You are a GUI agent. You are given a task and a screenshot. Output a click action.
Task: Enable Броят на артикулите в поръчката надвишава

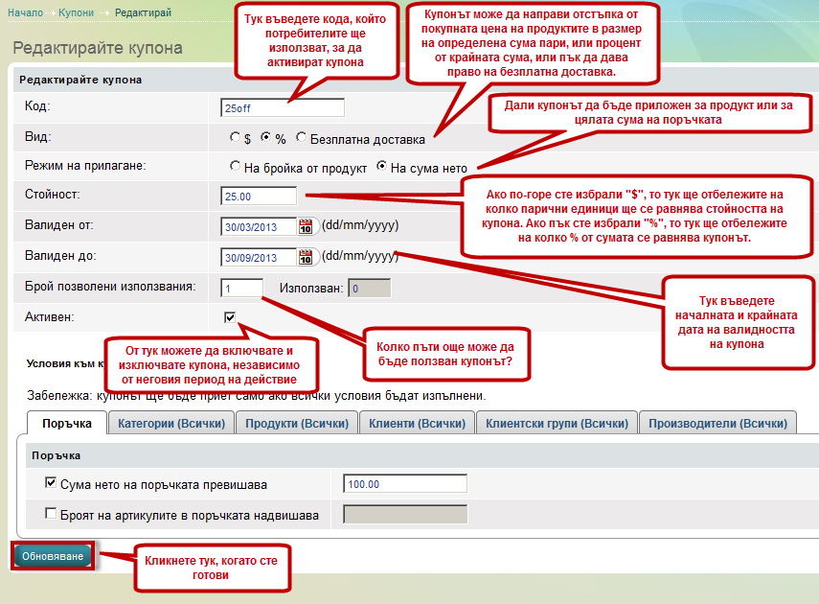tap(51, 515)
